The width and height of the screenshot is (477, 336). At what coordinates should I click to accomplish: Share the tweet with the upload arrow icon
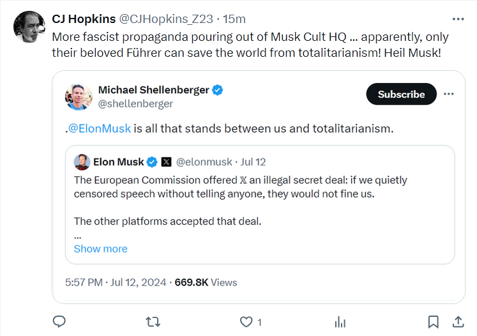458,321
